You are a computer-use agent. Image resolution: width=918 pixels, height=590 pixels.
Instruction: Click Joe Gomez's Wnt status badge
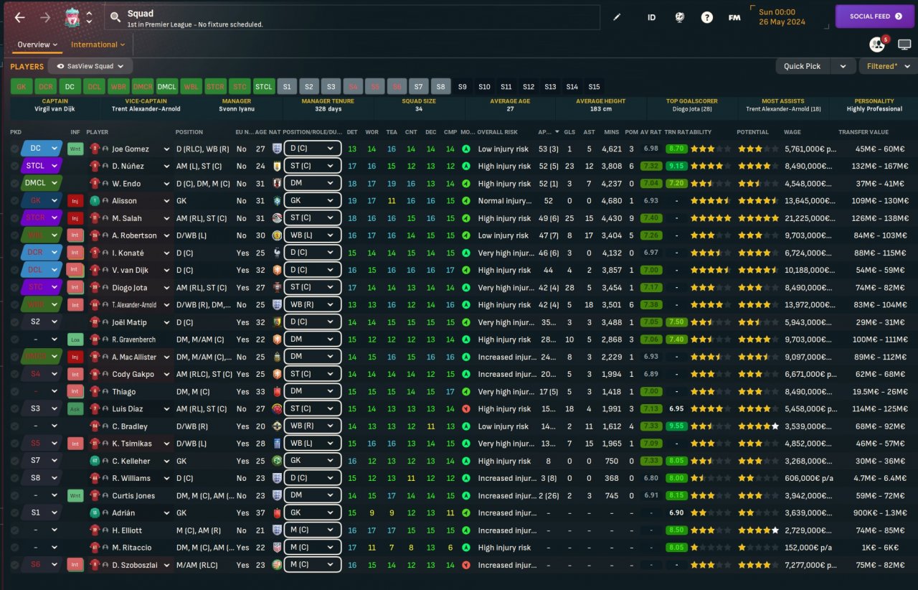click(x=75, y=149)
